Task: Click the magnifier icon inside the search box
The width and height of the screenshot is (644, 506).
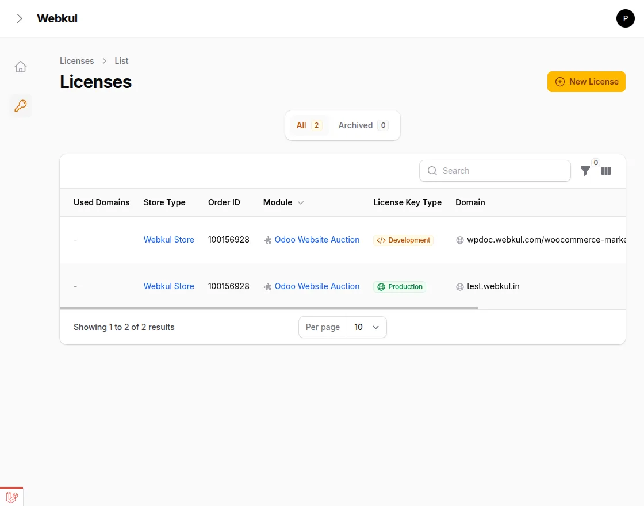Action: click(x=432, y=171)
